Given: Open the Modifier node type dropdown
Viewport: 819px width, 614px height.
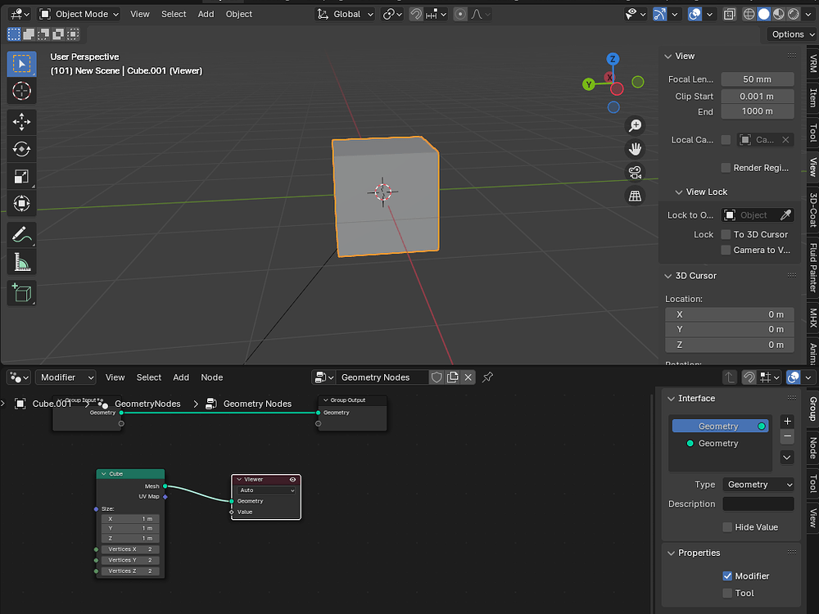Looking at the screenshot, I should [x=66, y=377].
